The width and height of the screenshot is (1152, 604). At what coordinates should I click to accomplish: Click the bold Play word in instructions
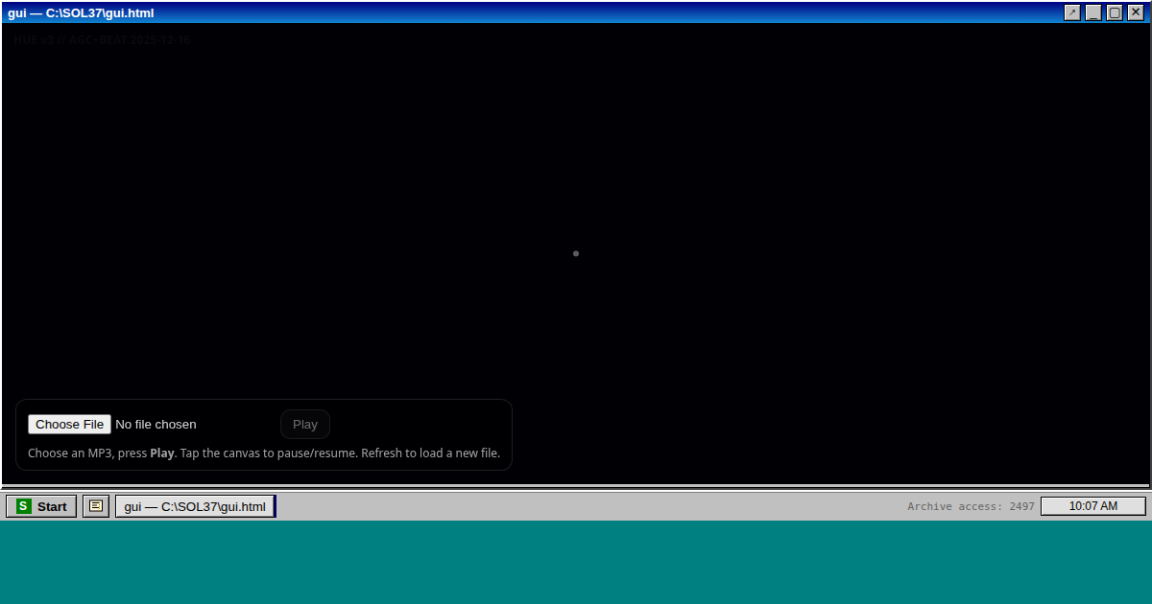[162, 453]
